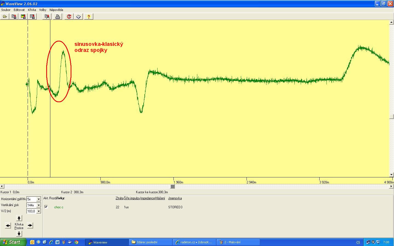
Task: Switch to the radeton.cz browser window
Action: point(195,242)
